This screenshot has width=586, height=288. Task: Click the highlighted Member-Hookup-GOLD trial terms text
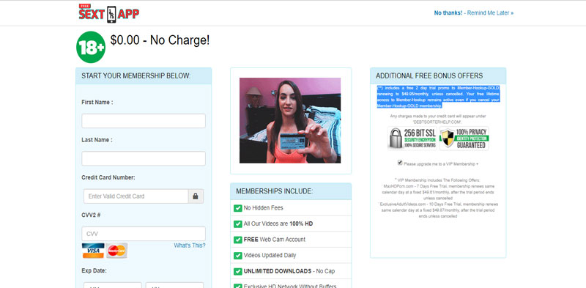(438, 97)
